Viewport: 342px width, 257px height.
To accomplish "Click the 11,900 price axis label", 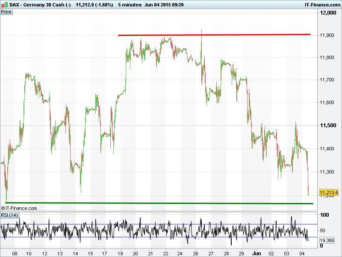I will tap(328, 35).
